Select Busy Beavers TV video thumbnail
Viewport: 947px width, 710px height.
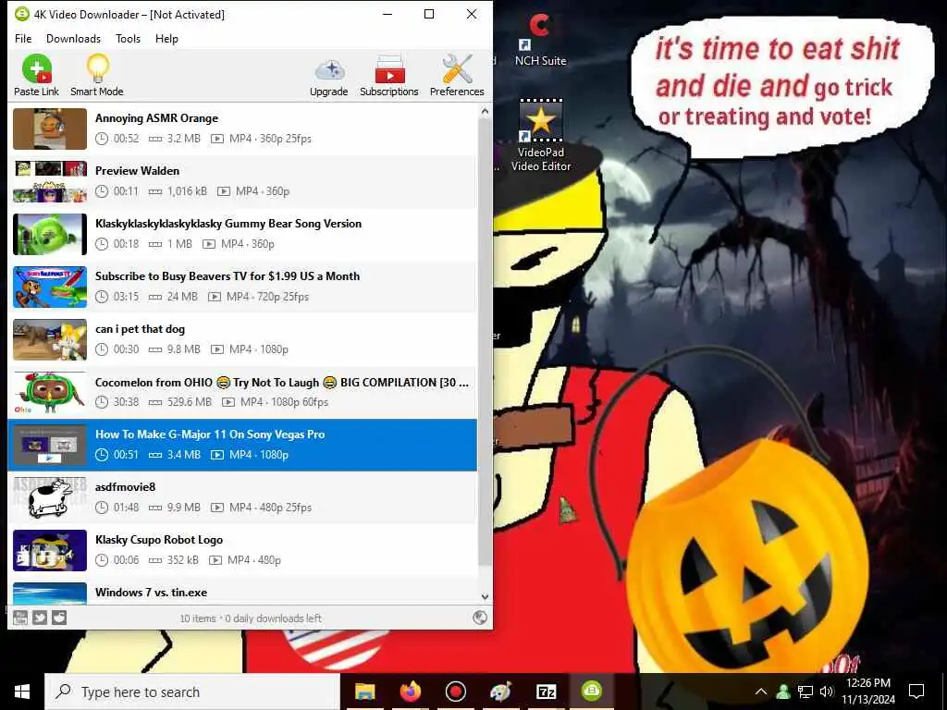pos(50,287)
